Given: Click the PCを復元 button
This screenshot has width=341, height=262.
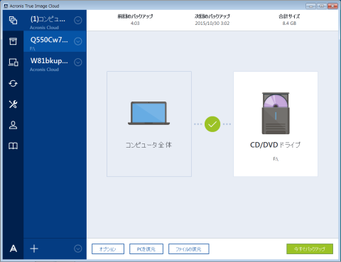Looking at the screenshot, I should click(146, 249).
